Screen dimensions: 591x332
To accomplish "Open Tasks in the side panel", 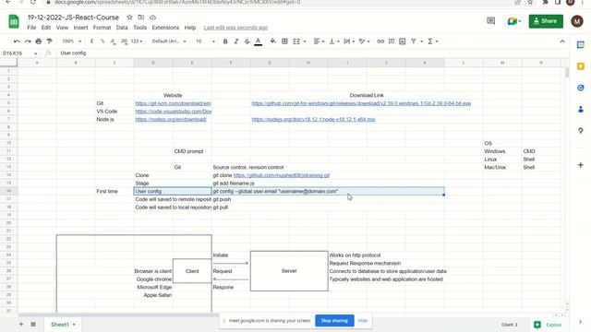I will pos(581,88).
